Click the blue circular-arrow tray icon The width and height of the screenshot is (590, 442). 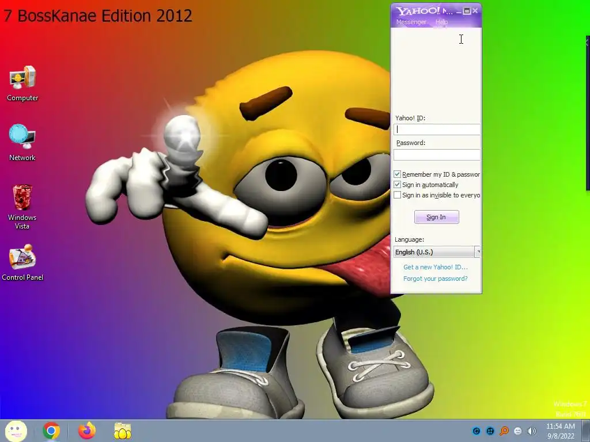click(x=476, y=431)
